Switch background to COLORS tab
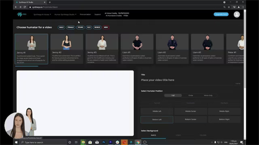The width and height of the screenshot is (259, 145). 203,135
